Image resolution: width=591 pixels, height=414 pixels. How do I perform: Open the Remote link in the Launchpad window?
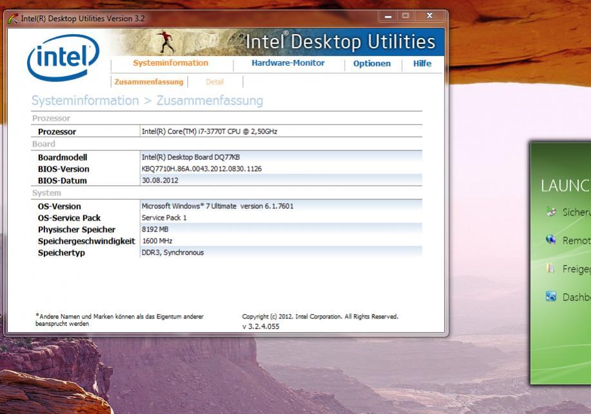(576, 241)
